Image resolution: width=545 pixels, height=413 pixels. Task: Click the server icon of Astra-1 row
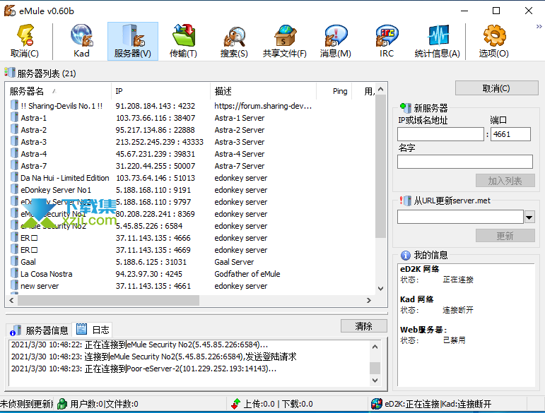tap(14, 117)
